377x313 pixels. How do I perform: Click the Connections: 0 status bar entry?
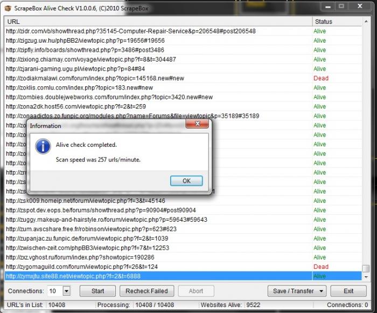point(347,305)
